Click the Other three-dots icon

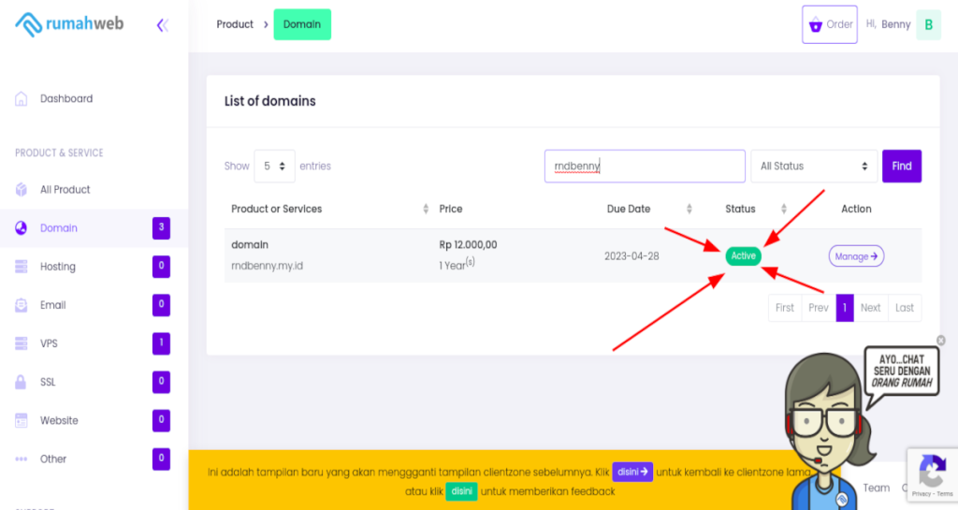(x=22, y=459)
